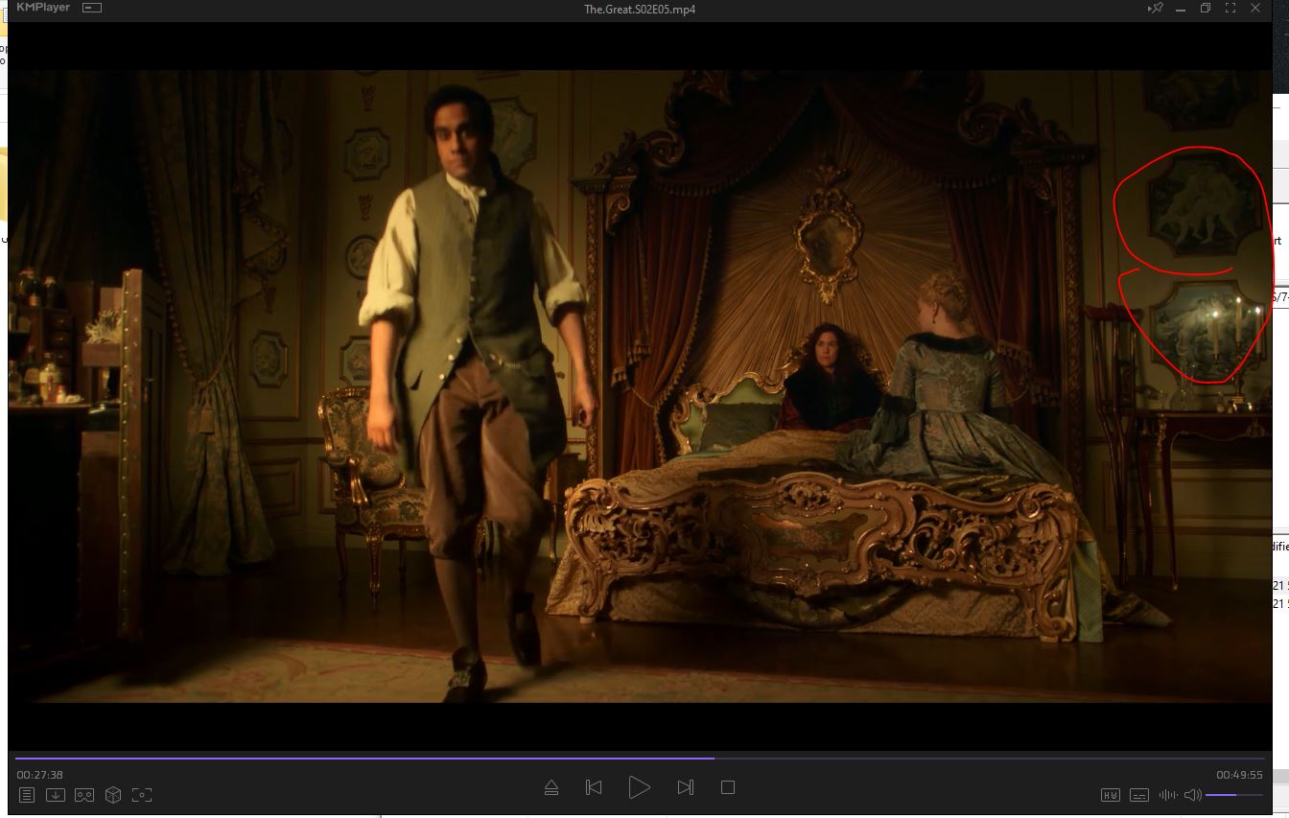Open the audio equalizer waveform icon
This screenshot has width=1289, height=818.
(1167, 795)
